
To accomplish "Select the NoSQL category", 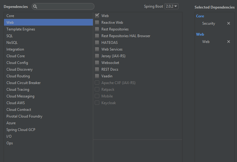I will [12, 43].
